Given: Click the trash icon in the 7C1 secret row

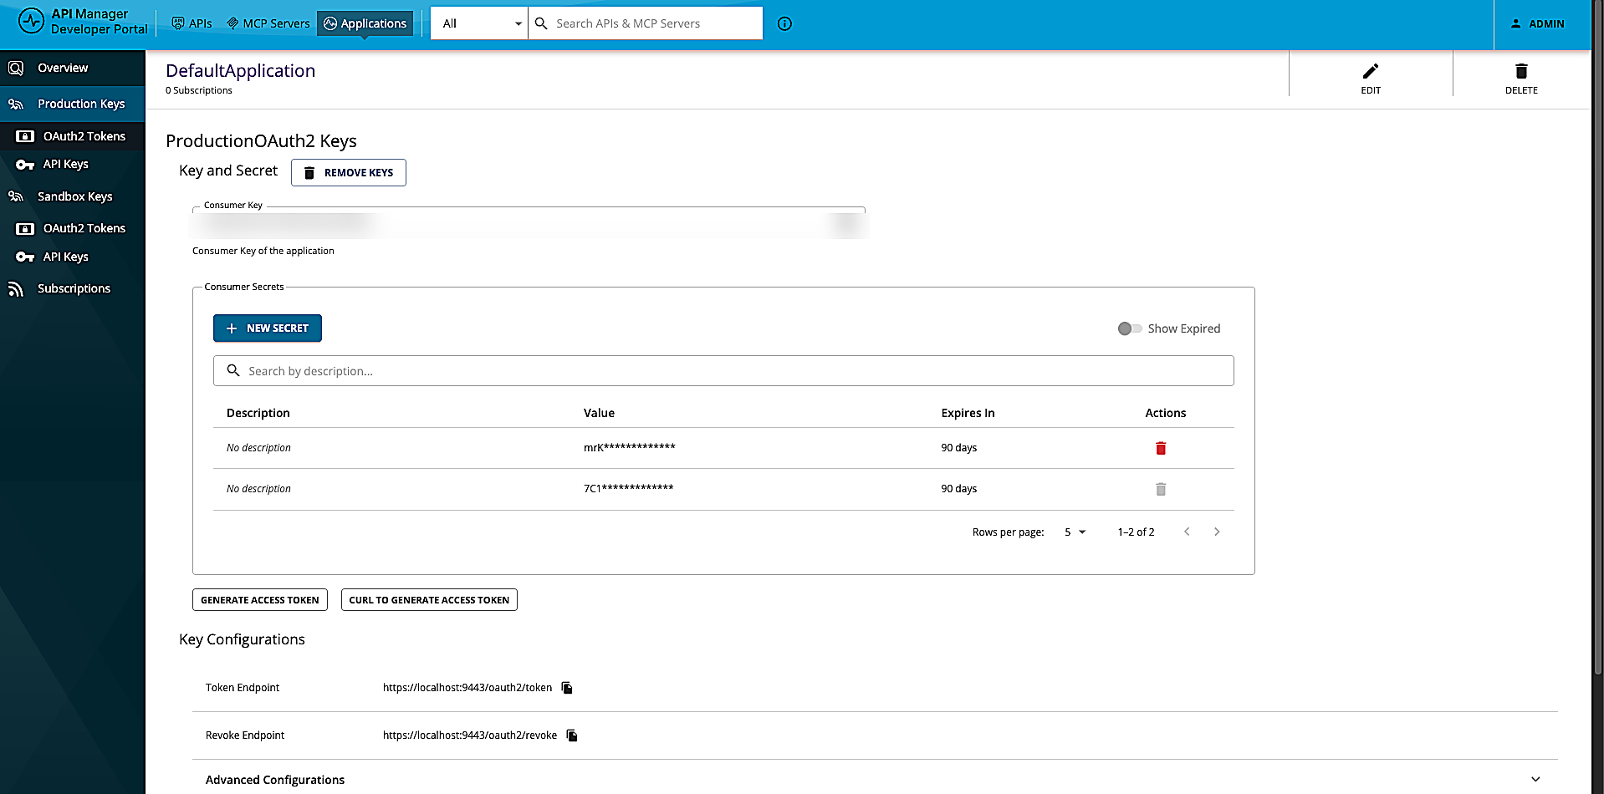Looking at the screenshot, I should click(1161, 489).
